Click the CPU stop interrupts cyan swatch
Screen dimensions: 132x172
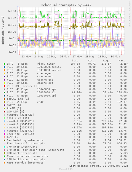tap(5, 147)
